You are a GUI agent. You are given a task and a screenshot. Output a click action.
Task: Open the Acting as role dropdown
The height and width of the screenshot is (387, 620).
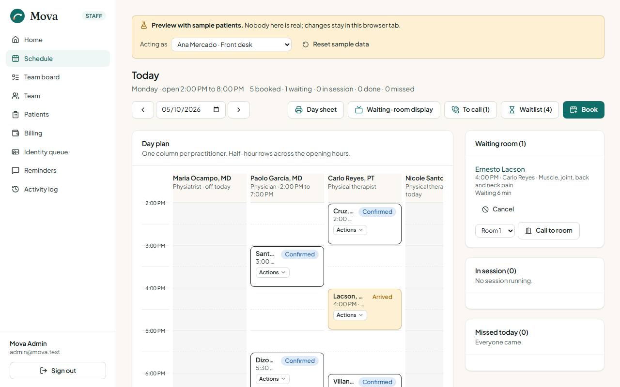[x=231, y=45]
